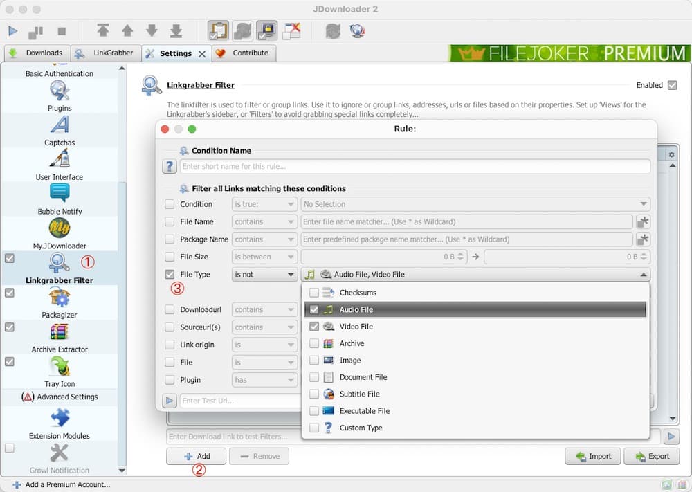692x492 pixels.
Task: Open the filter table gear settings icon
Action: (671, 154)
